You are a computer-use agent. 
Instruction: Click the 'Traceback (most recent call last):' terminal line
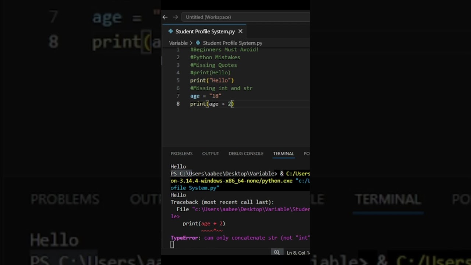coord(222,202)
